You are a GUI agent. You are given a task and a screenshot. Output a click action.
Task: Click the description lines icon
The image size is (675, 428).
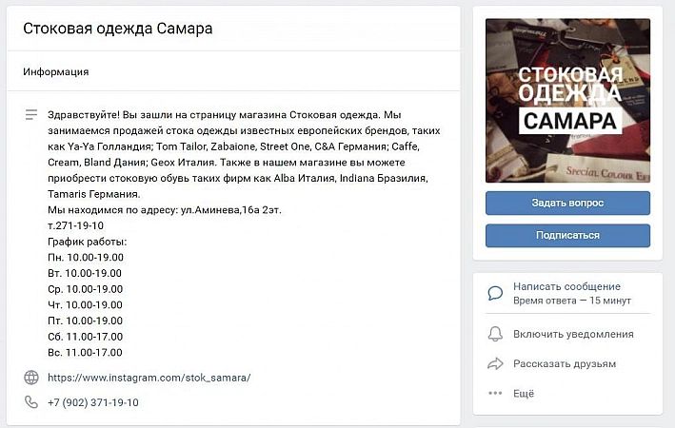31,114
